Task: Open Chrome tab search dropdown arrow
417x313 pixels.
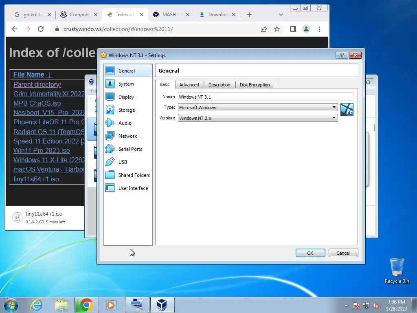Action: [x=281, y=15]
